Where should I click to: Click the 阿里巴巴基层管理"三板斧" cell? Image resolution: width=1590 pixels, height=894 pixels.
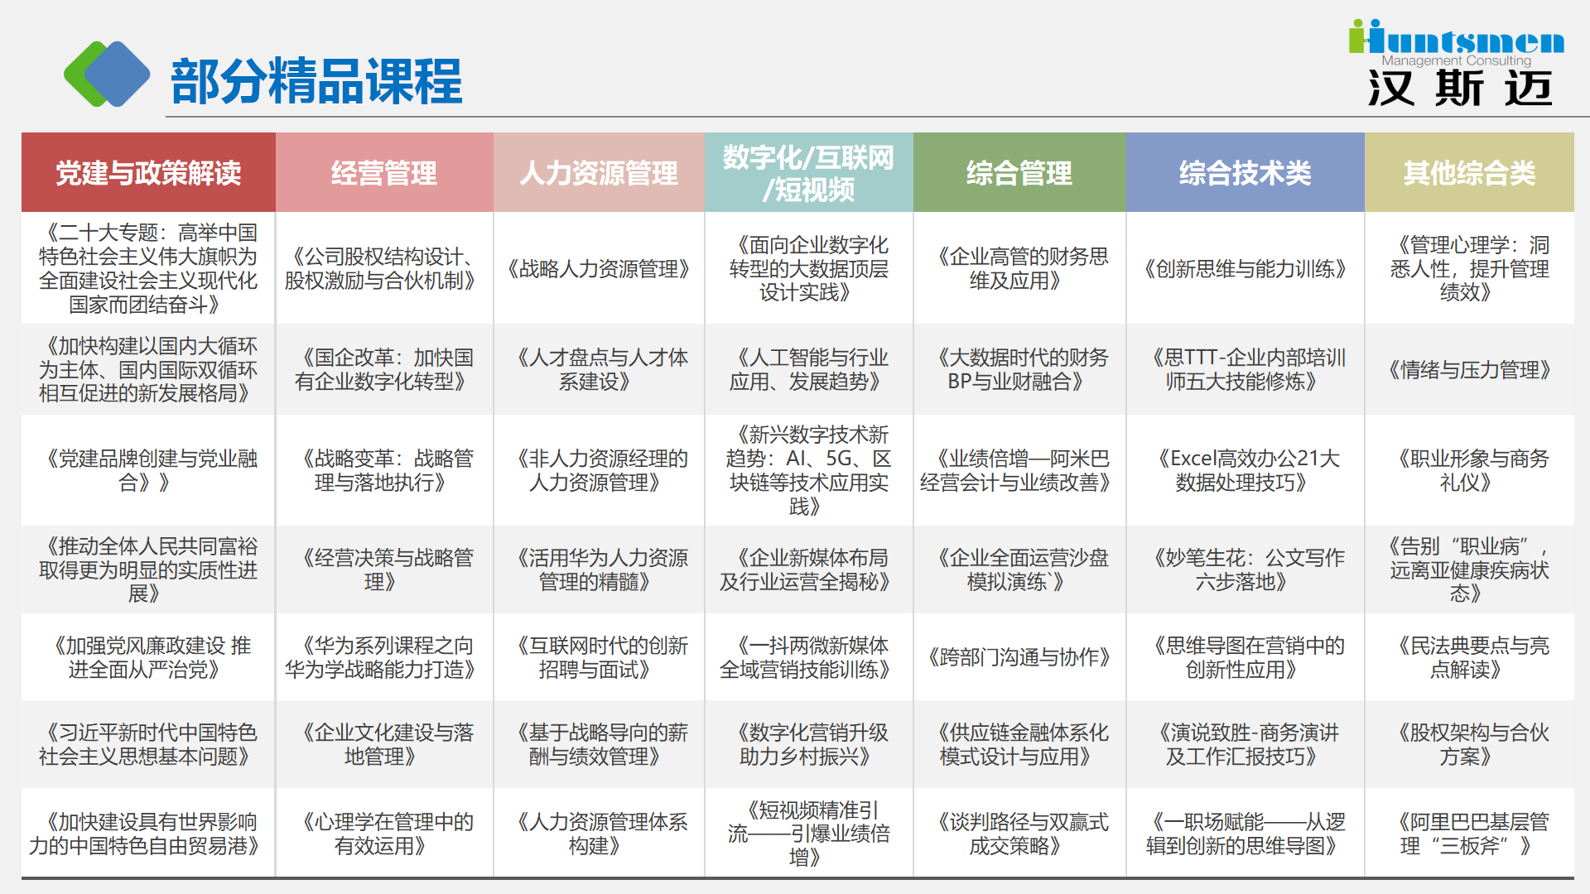coord(1469,833)
